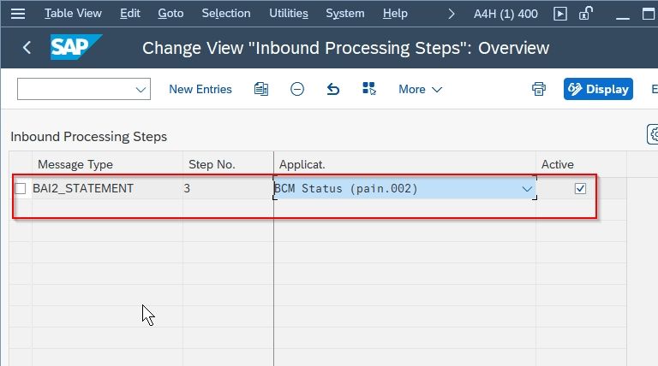Click the Print icon
This screenshot has width=658, height=366.
click(x=539, y=89)
